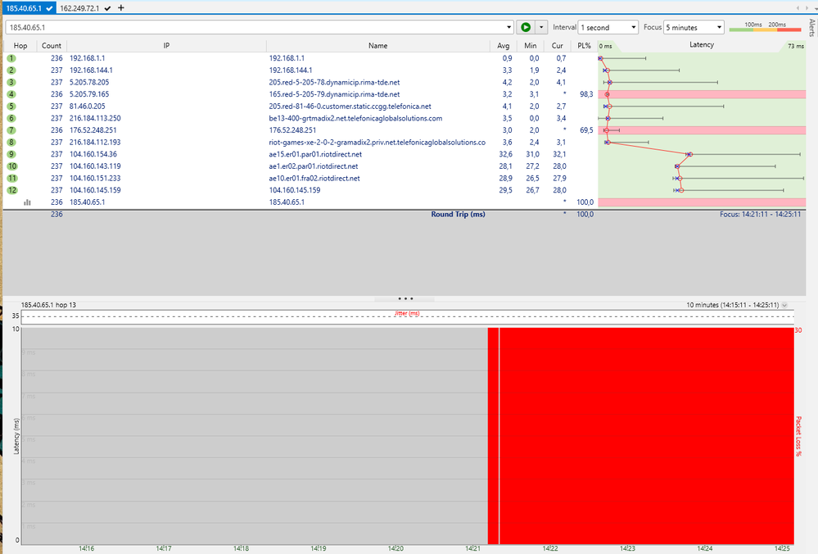Start tracing with the green play button
818x554 pixels.
tap(527, 27)
